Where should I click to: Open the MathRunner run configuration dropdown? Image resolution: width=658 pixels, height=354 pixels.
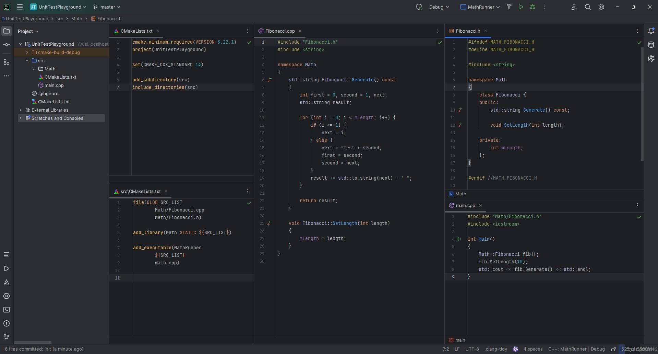coord(480,7)
